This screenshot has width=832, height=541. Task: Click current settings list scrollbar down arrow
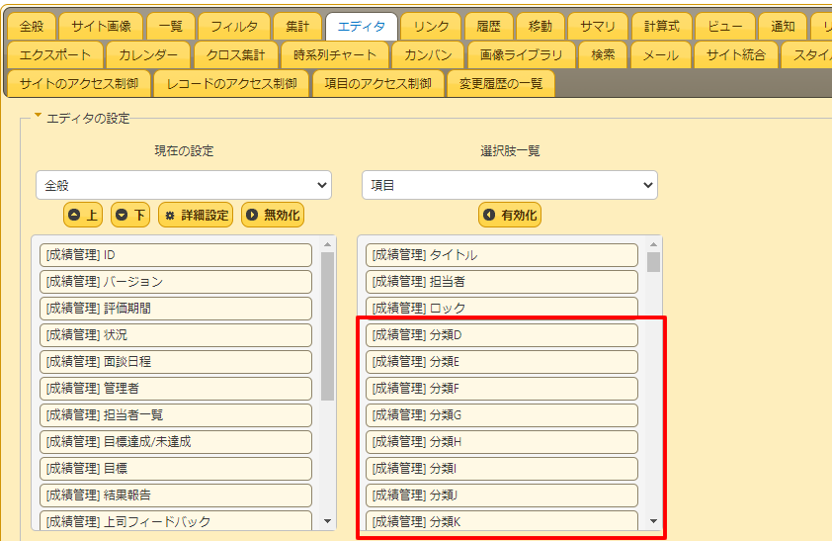(x=327, y=521)
